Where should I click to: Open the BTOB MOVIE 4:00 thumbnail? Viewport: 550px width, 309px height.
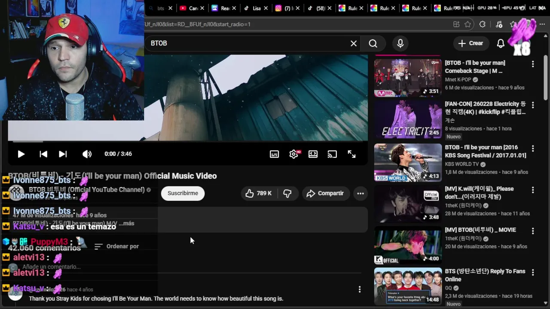(x=408, y=245)
